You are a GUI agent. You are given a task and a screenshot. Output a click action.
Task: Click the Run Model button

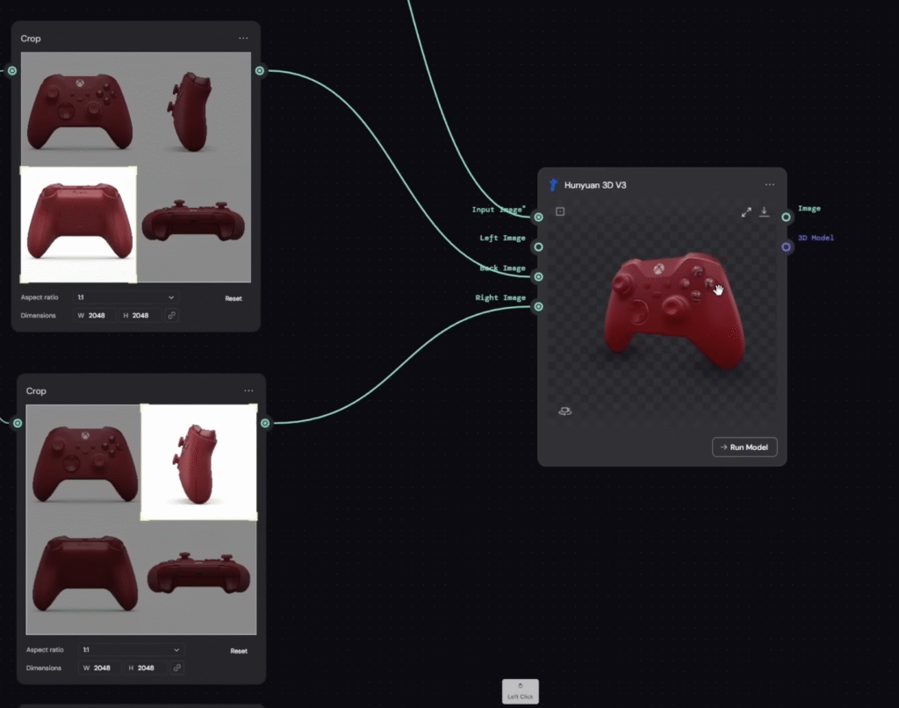(744, 447)
